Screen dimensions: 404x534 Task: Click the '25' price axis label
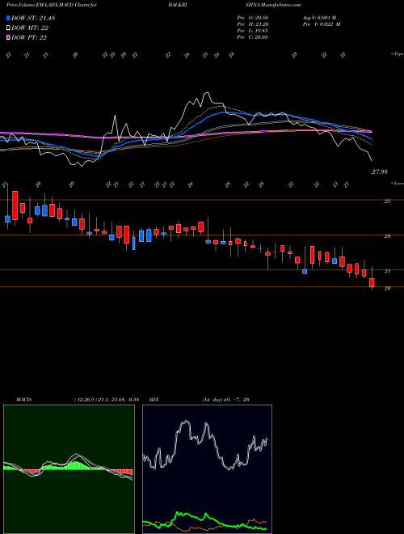point(387,201)
